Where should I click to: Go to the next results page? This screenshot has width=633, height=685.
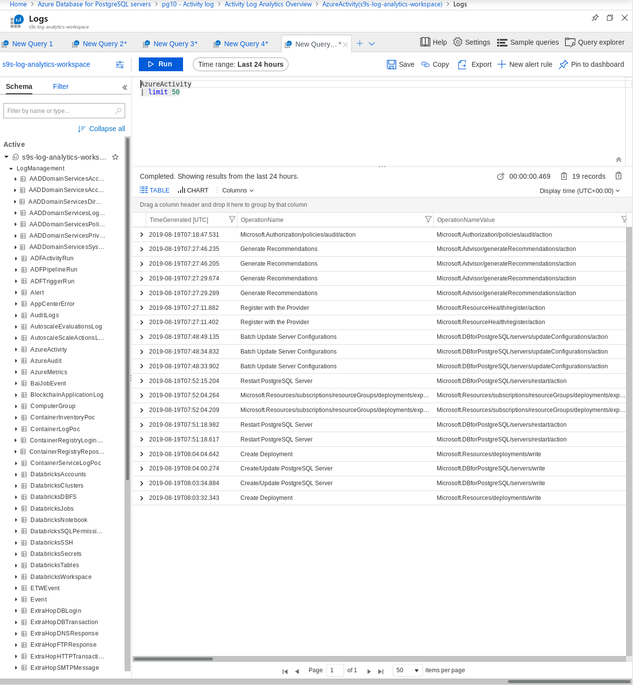(x=369, y=671)
